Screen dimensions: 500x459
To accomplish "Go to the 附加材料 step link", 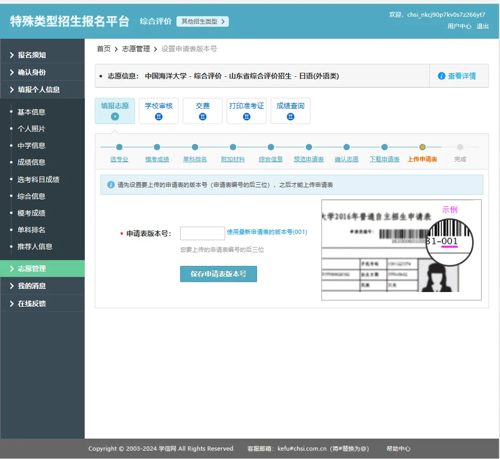I will 233,159.
